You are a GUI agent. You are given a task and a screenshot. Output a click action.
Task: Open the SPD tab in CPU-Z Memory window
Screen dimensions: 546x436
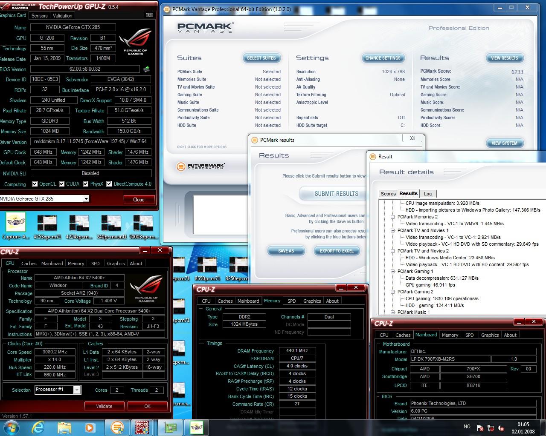click(292, 301)
